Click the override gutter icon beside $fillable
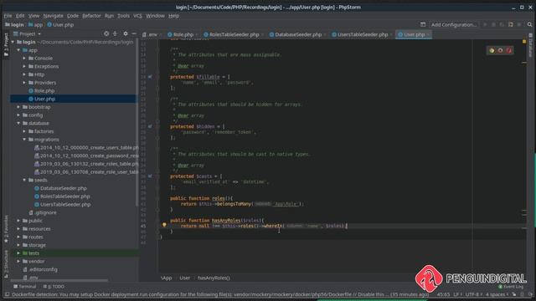This screenshot has height=301, width=536. 150,77
